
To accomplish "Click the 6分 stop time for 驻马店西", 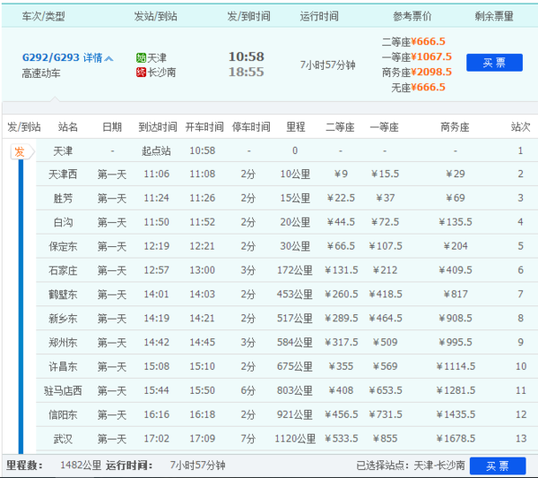I will 247,390.
